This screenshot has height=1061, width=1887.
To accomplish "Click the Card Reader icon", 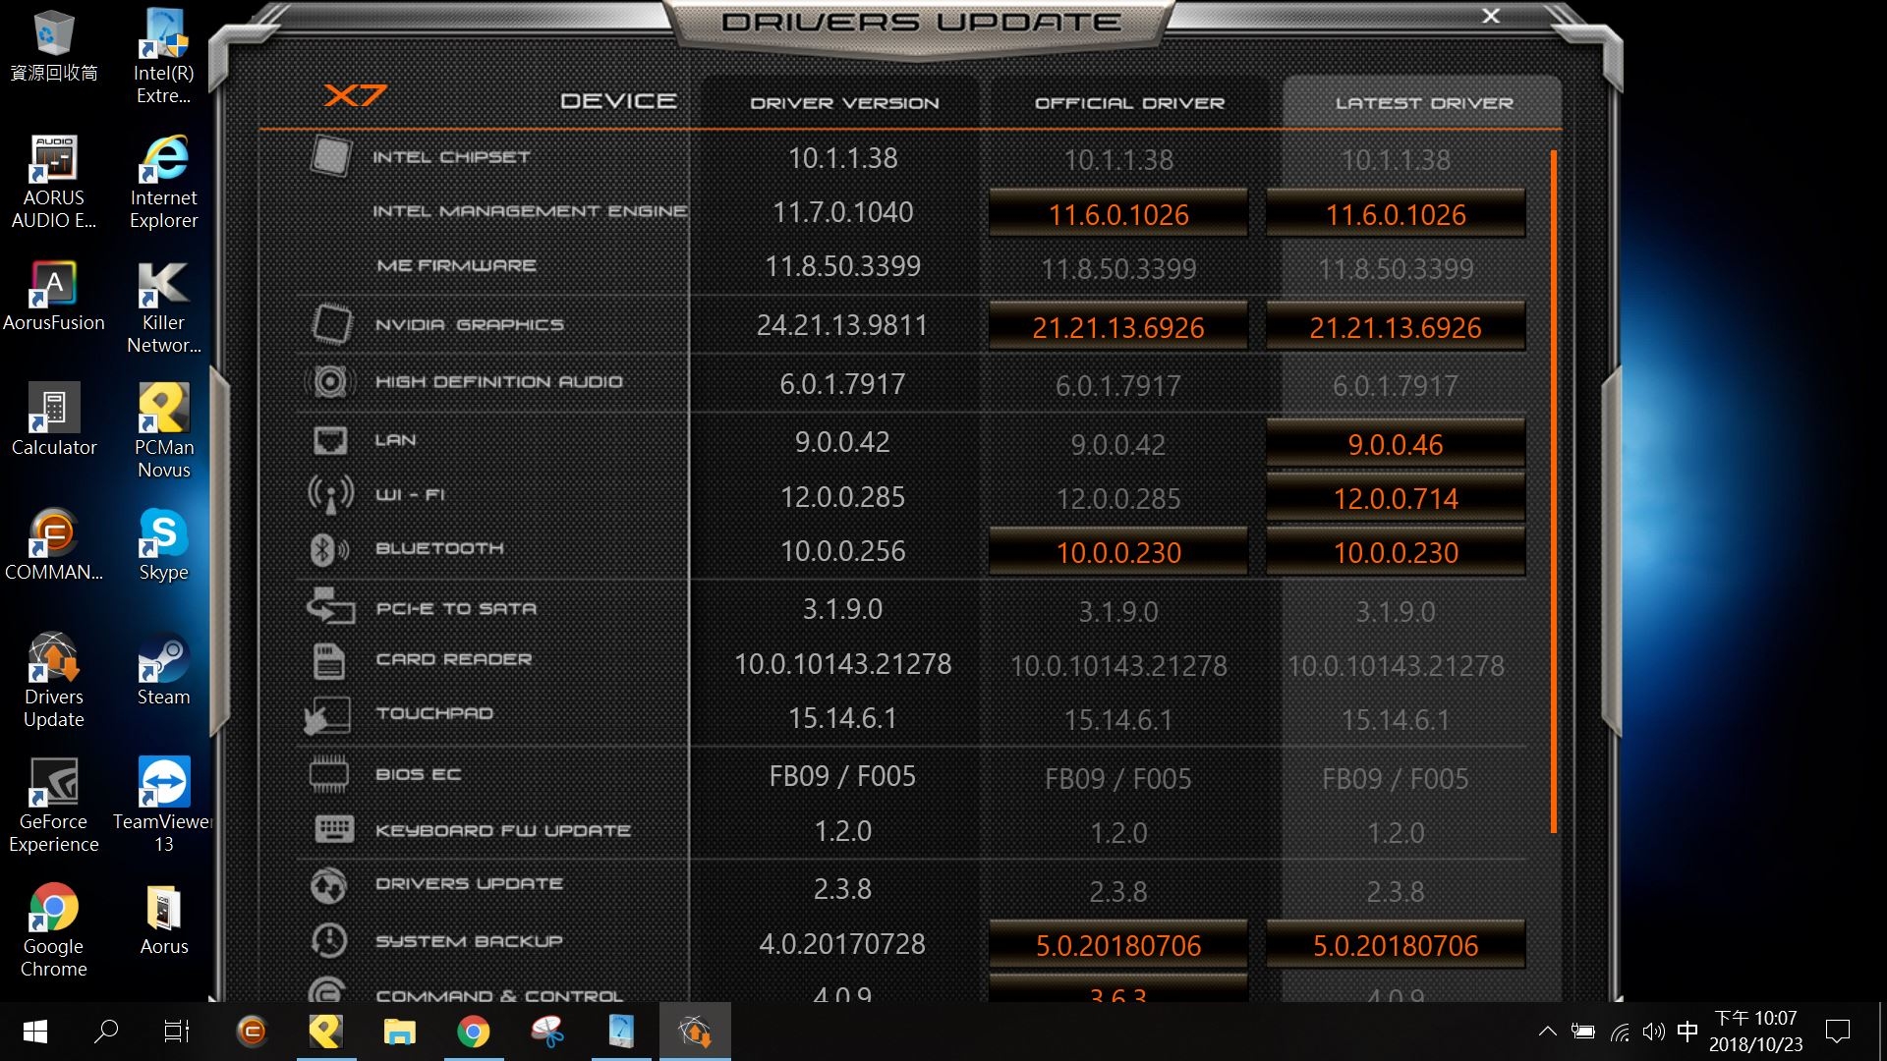I will point(328,660).
